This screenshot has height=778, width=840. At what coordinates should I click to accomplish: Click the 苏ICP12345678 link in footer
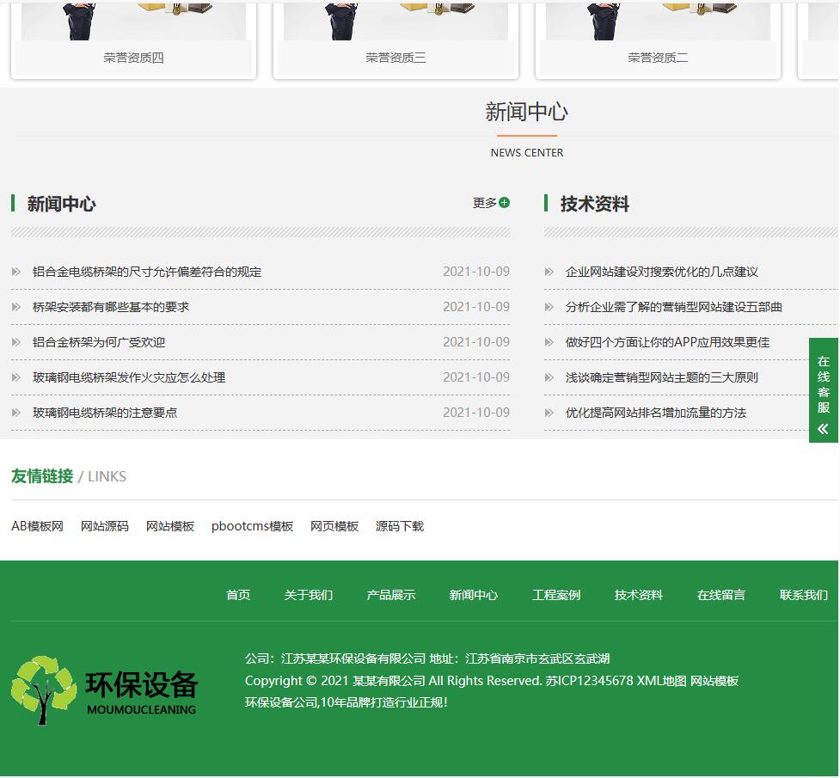pos(589,681)
